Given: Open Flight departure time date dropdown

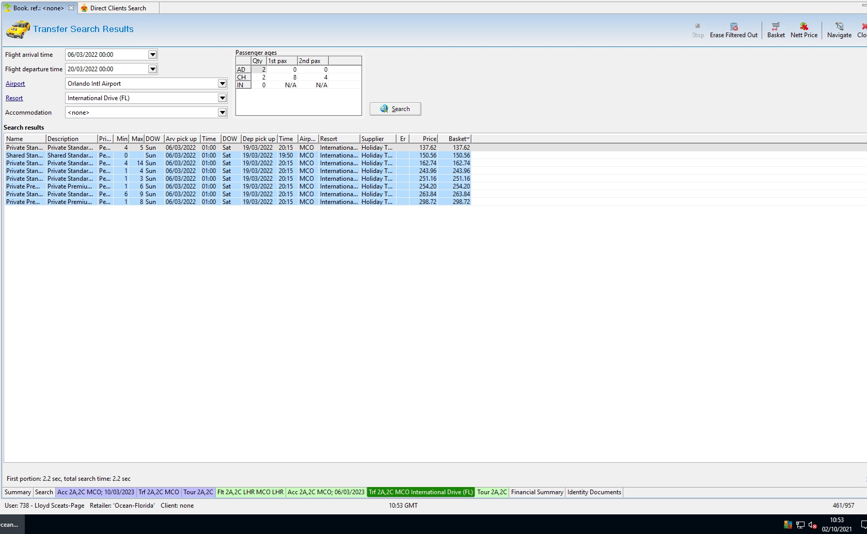Looking at the screenshot, I should tap(152, 69).
